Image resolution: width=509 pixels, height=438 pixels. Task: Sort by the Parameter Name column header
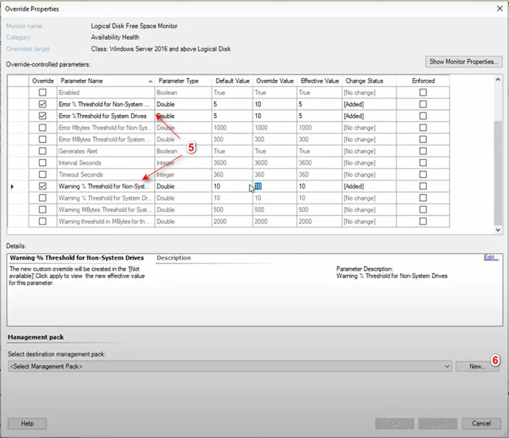click(106, 81)
